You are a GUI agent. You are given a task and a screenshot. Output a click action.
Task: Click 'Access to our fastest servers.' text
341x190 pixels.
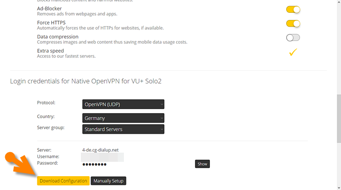click(66, 56)
